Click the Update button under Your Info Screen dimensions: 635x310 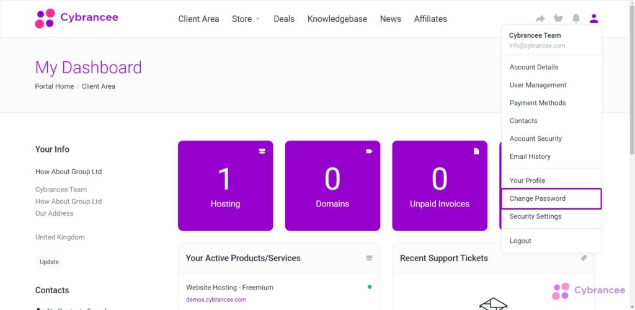click(49, 262)
